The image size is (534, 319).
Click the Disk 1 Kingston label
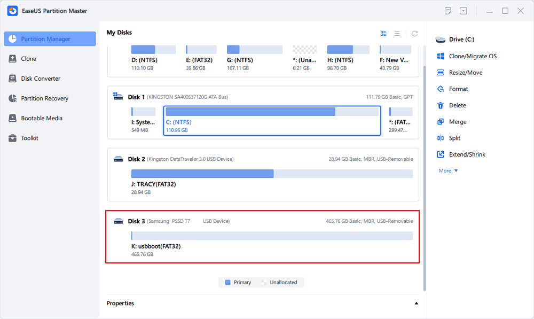(x=187, y=97)
